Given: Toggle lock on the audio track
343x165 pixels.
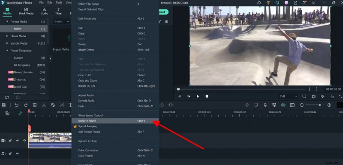Looking at the screenshot, I should [x=10, y=153].
